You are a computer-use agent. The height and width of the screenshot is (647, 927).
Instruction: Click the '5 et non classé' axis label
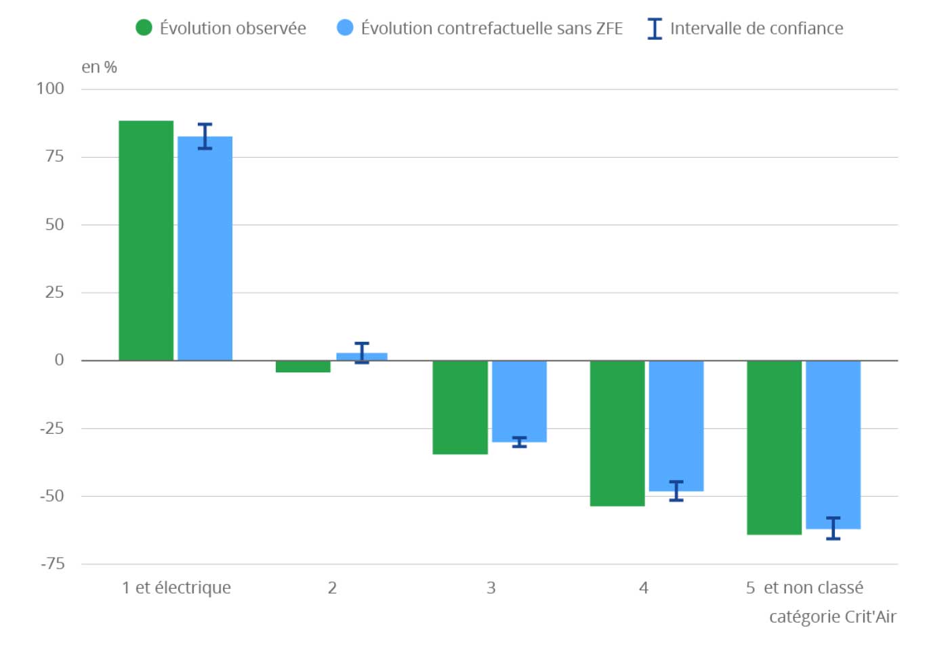click(805, 587)
